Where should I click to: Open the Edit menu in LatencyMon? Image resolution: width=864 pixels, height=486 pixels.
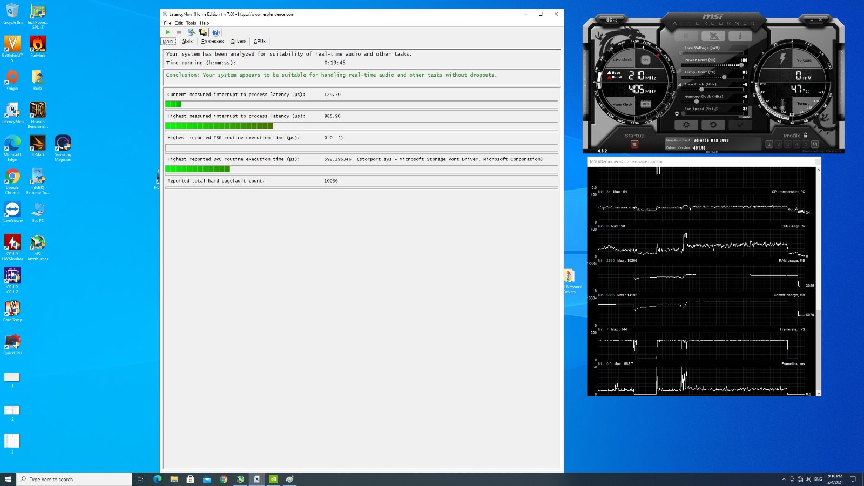pos(179,23)
